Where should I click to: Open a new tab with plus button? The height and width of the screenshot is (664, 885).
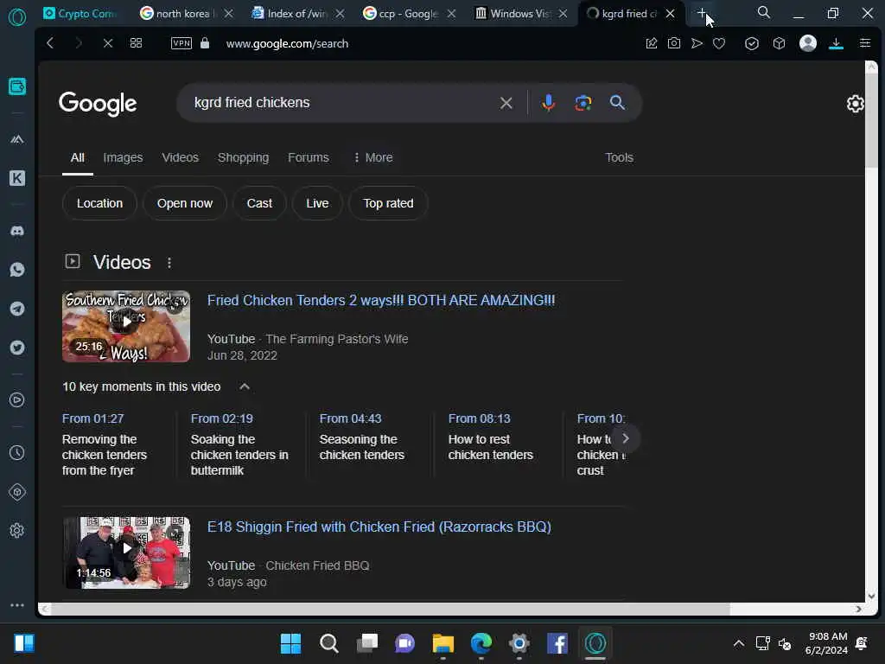(x=702, y=13)
